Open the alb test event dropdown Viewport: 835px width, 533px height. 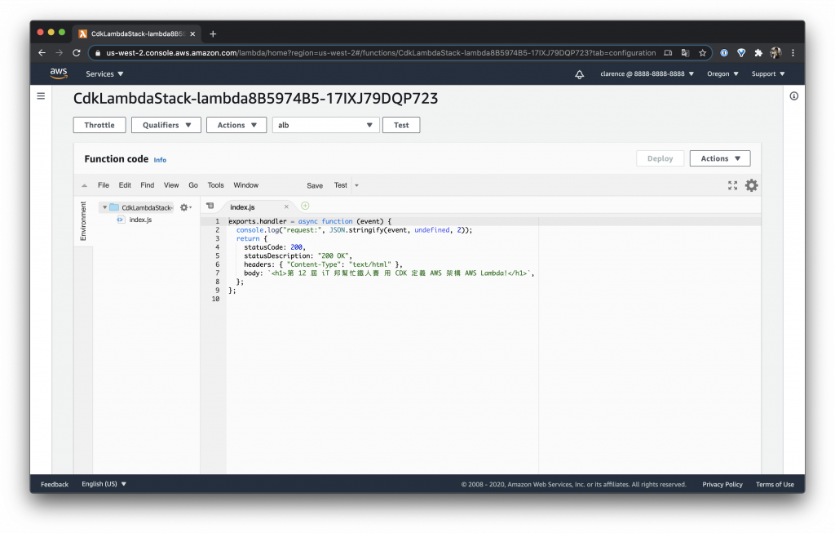[x=325, y=125]
